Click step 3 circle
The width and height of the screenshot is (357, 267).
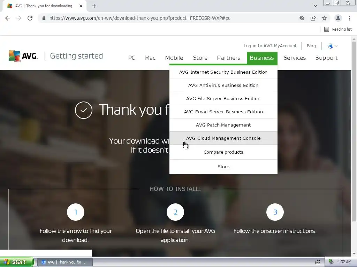pyautogui.click(x=275, y=212)
